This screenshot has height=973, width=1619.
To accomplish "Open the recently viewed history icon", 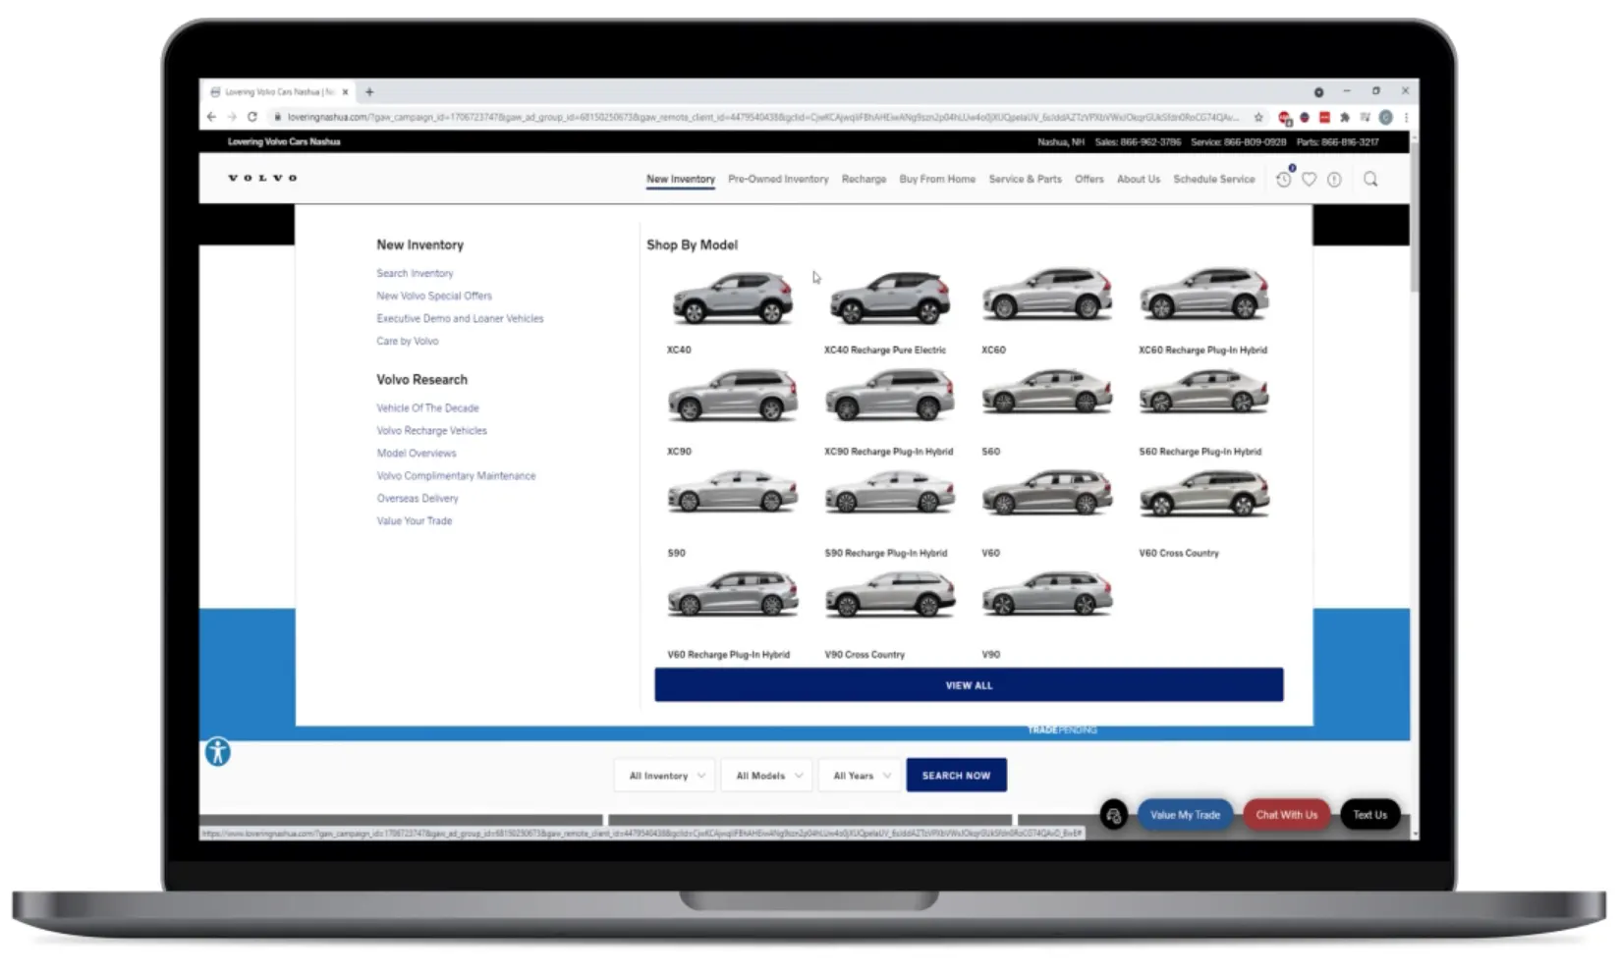I will click(1283, 179).
